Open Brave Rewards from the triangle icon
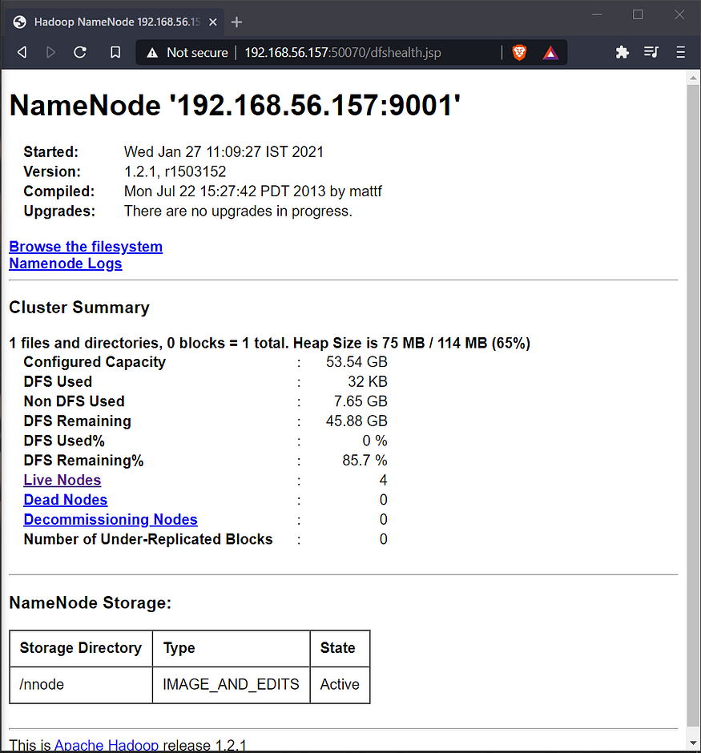 [x=550, y=52]
